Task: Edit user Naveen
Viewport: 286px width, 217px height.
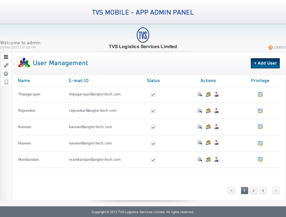Action: [208, 143]
